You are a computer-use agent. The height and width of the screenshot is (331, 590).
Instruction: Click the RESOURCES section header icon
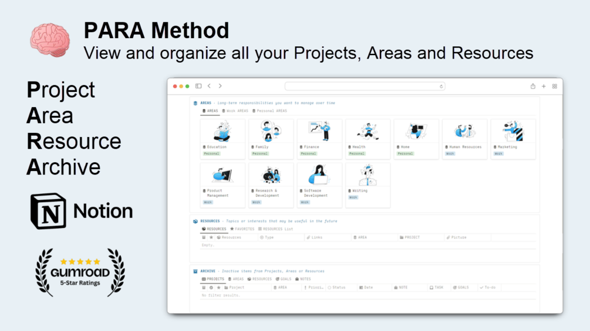click(x=195, y=221)
